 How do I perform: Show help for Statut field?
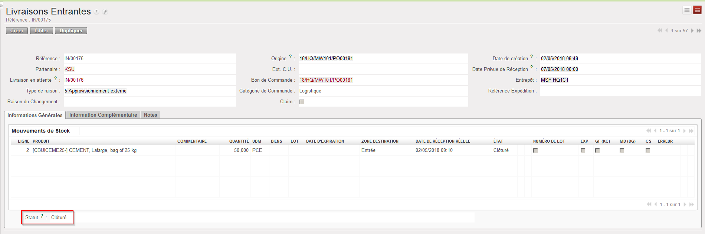click(x=42, y=215)
